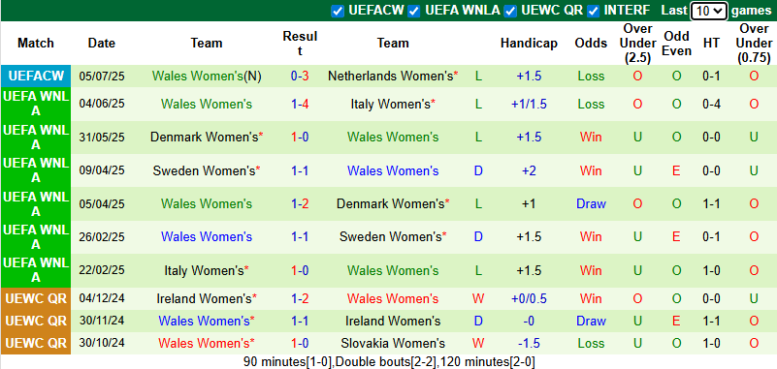777x369 pixels.
Task: Open Denmark Women's from 31/05/25 match
Action: pos(204,137)
